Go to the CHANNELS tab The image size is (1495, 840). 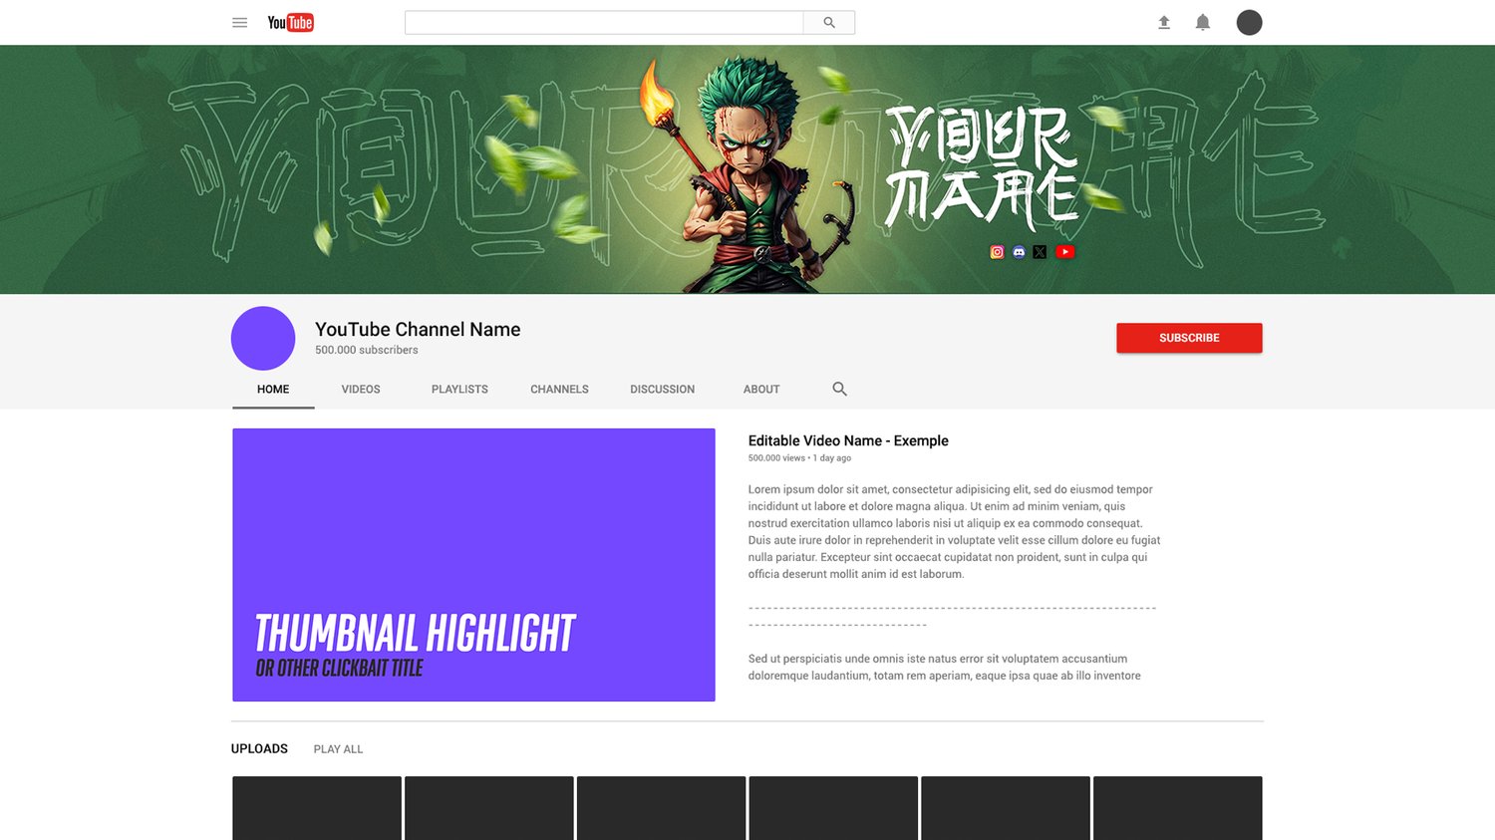[559, 389]
